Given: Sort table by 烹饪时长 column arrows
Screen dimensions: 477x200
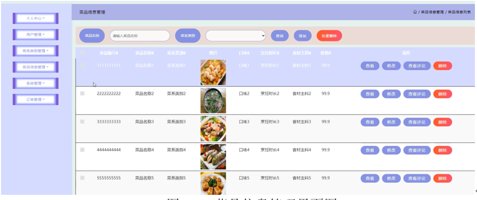Looking at the screenshot, I should click(278, 54).
